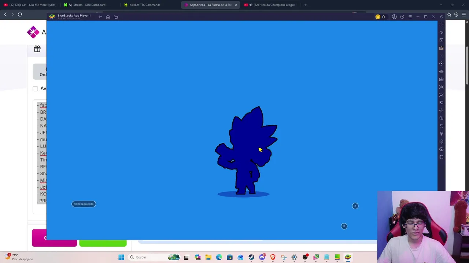
Task: Open the BlueStacks multi-instance devices icon
Action: (441, 118)
